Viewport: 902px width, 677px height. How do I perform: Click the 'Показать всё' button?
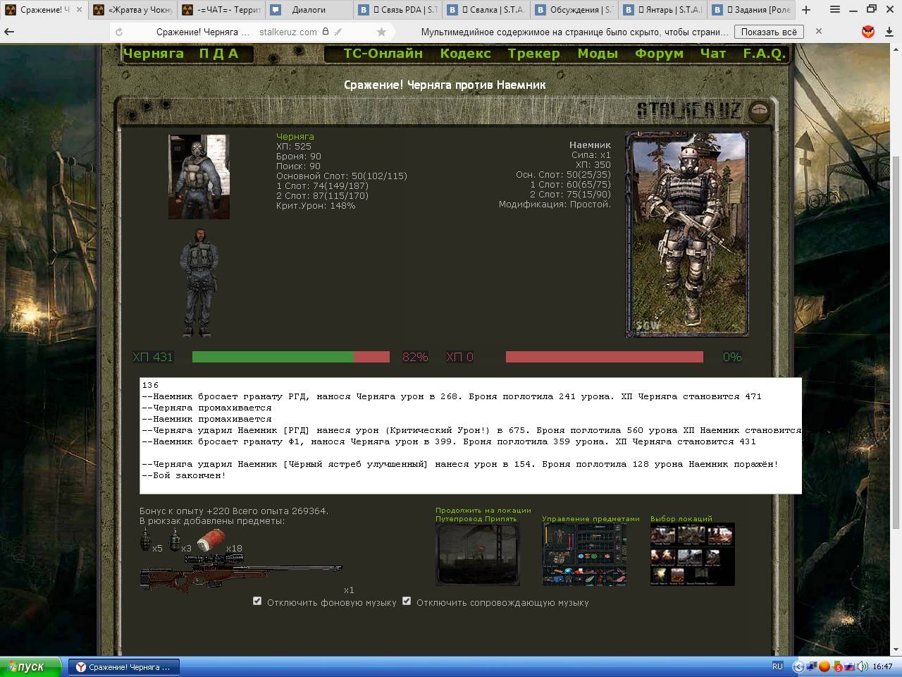tap(769, 32)
